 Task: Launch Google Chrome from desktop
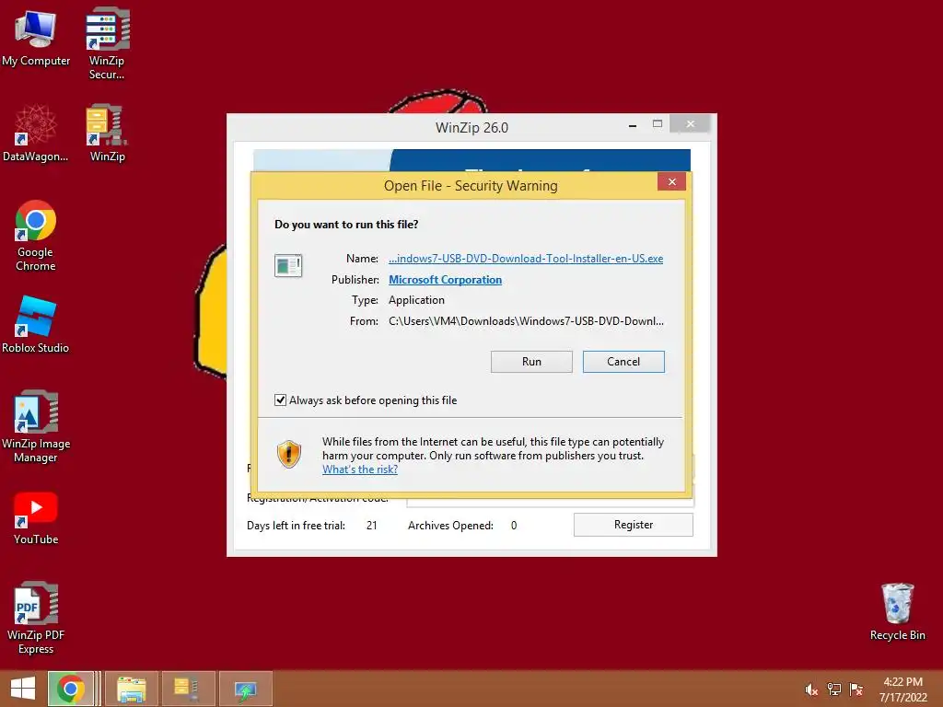coord(36,236)
